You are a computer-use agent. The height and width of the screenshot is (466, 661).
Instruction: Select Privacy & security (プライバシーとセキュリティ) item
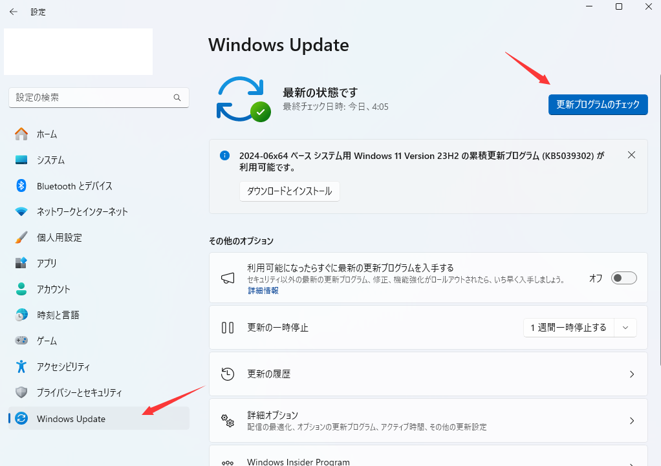click(79, 392)
